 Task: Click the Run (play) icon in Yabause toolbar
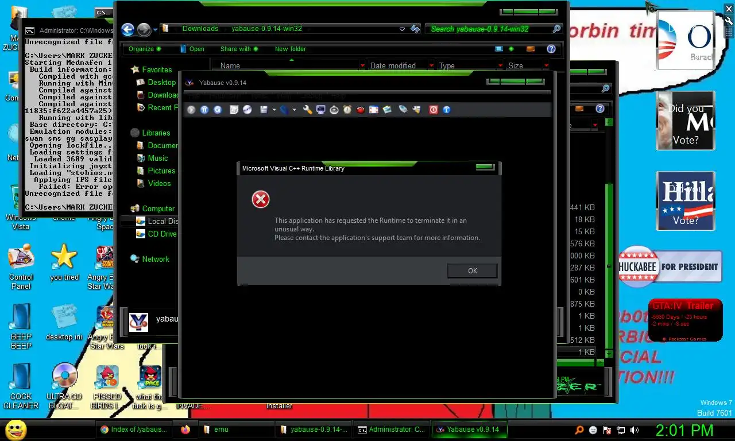pyautogui.click(x=191, y=110)
